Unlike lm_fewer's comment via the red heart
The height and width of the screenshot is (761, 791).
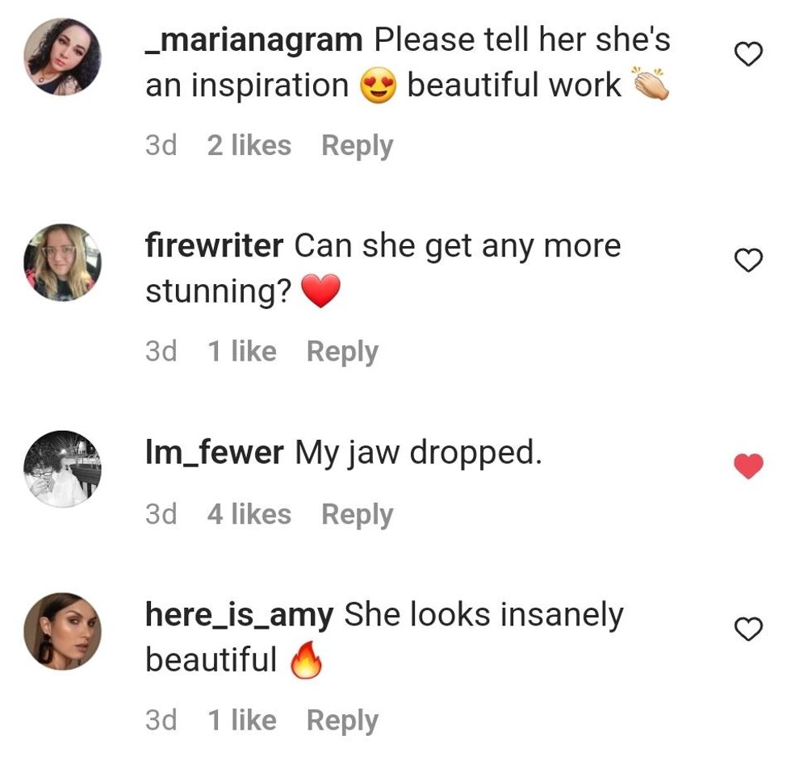tap(748, 466)
